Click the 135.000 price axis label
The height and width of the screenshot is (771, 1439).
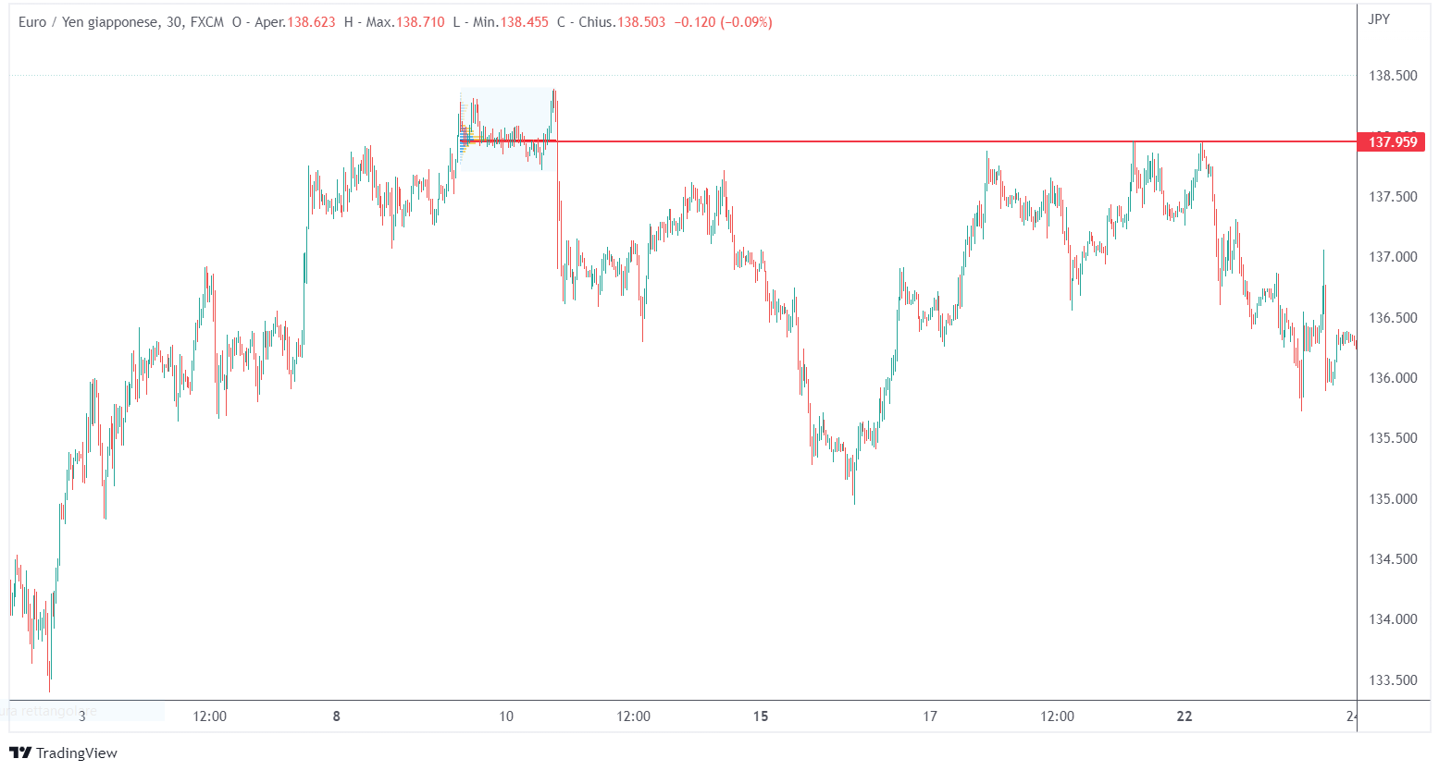[x=1393, y=499]
